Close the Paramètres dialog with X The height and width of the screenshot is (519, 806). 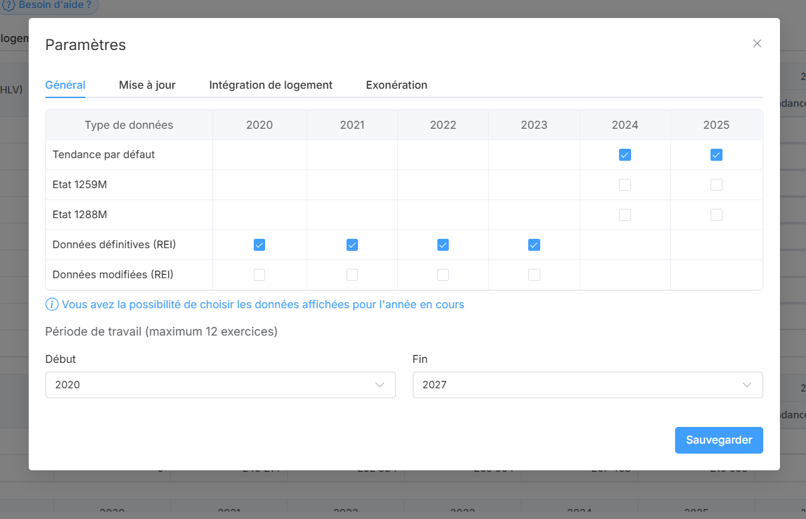click(757, 43)
